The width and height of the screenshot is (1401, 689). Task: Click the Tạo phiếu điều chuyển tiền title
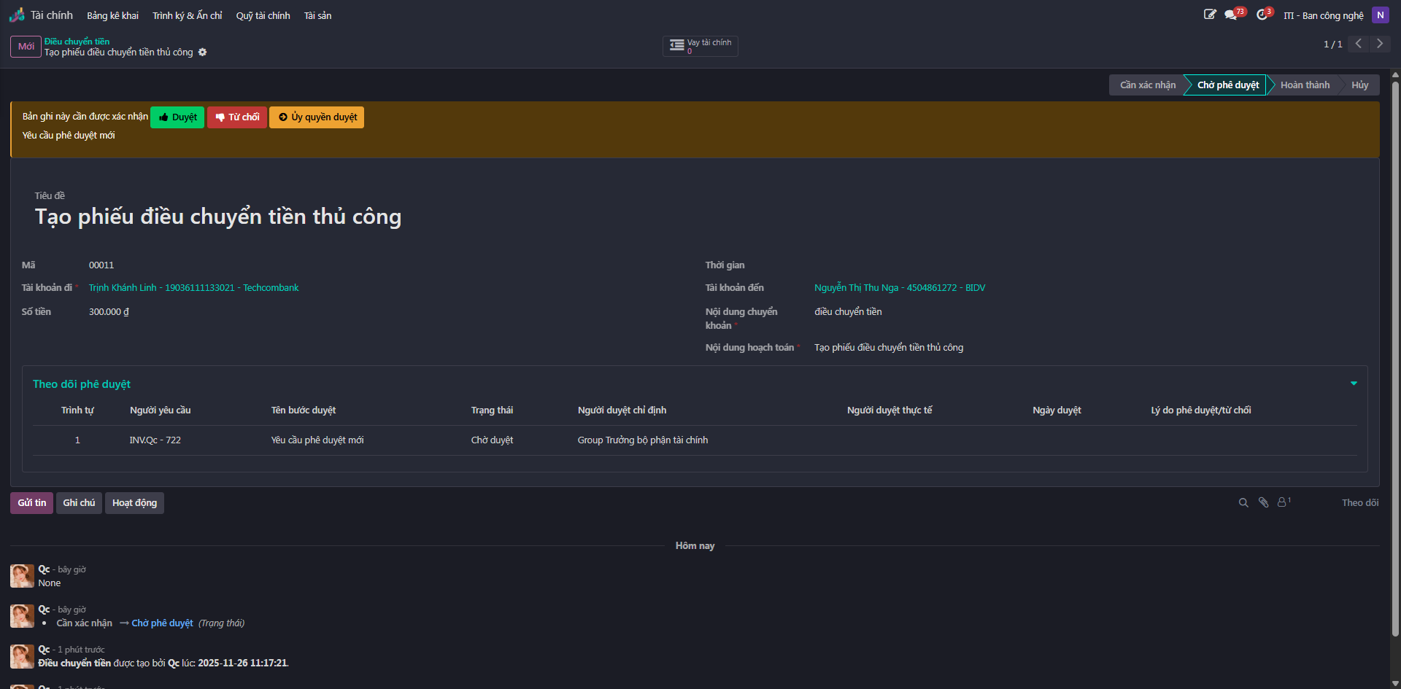pos(218,217)
